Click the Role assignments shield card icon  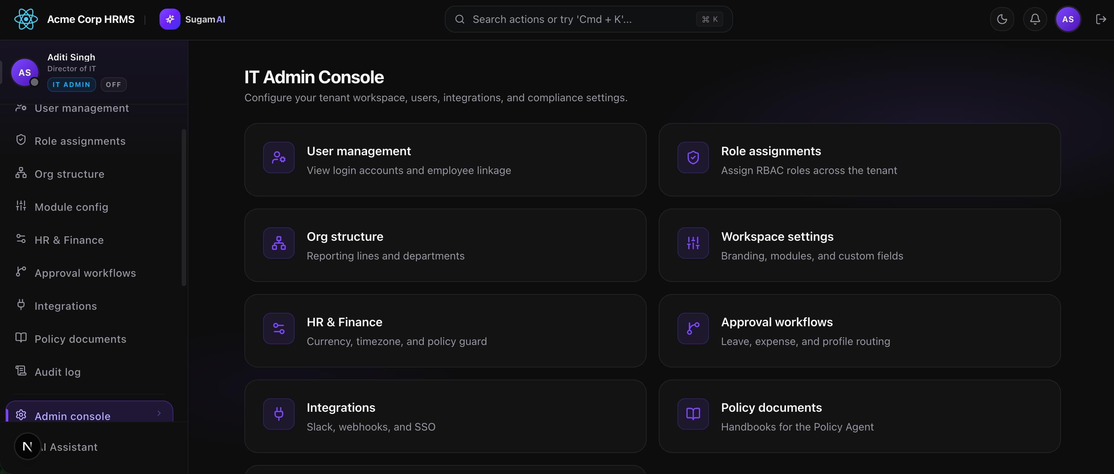pyautogui.click(x=693, y=158)
